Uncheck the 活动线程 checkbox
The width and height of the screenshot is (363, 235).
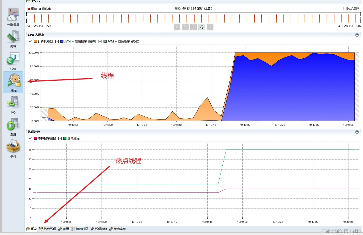point(60,138)
